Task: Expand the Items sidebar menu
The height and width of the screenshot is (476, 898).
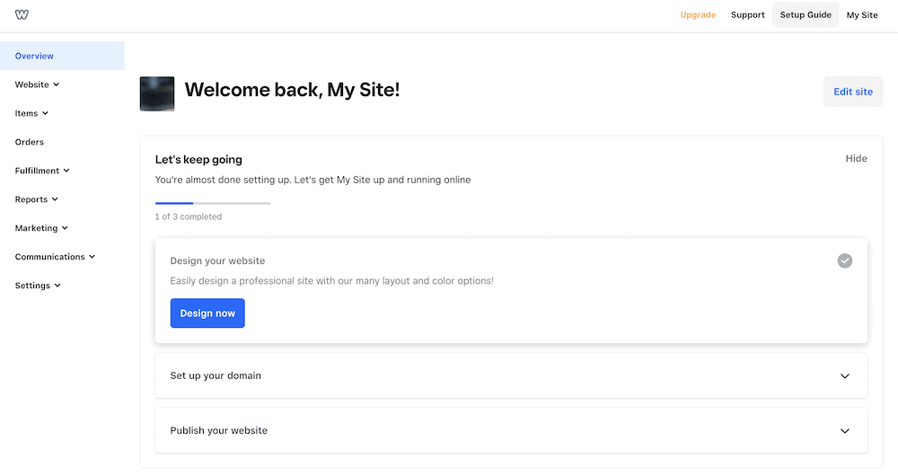Action: click(31, 113)
